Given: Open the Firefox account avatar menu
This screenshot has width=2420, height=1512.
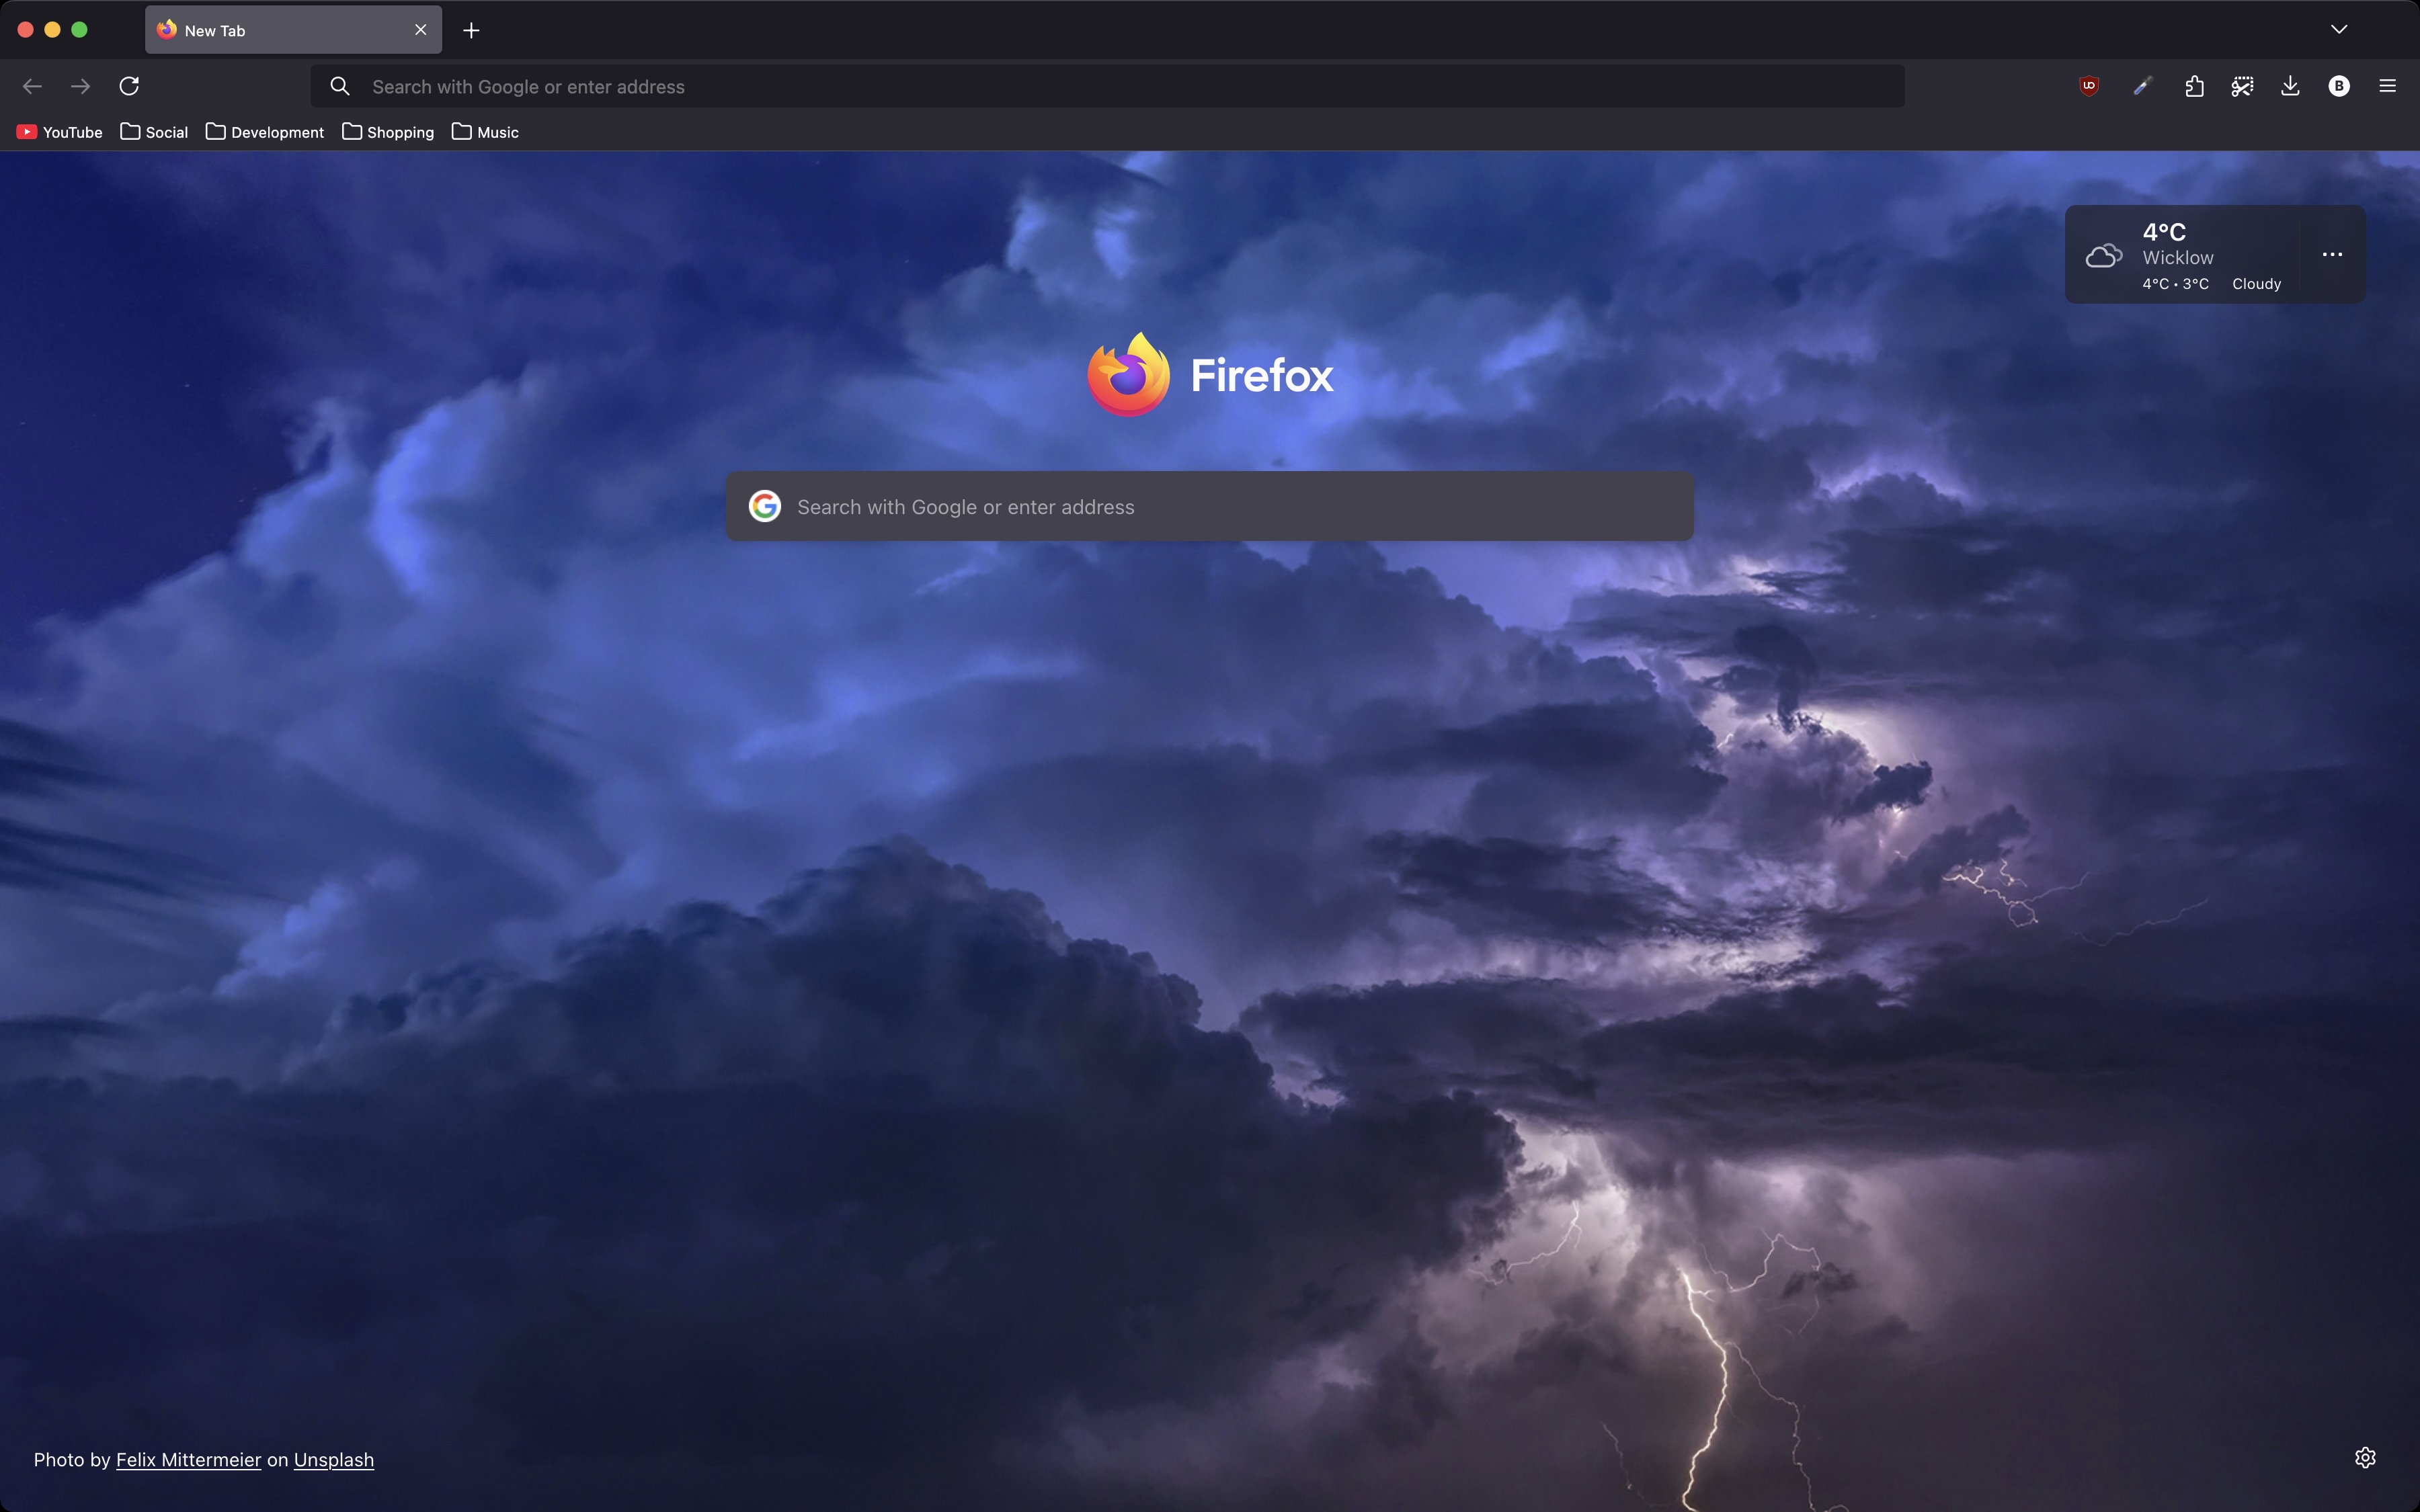Looking at the screenshot, I should coord(2339,86).
